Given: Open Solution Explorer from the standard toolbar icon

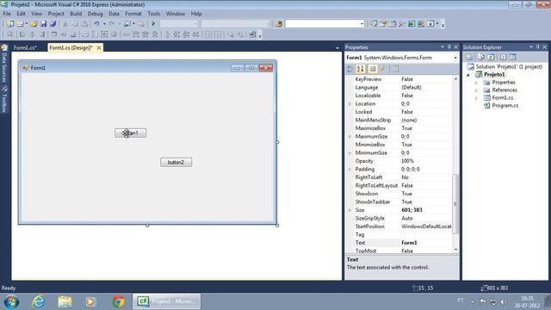Looking at the screenshot, I should click(373, 24).
